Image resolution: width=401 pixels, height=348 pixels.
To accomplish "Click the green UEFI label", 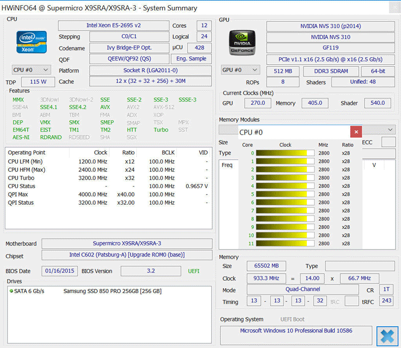I will pos(194,271).
